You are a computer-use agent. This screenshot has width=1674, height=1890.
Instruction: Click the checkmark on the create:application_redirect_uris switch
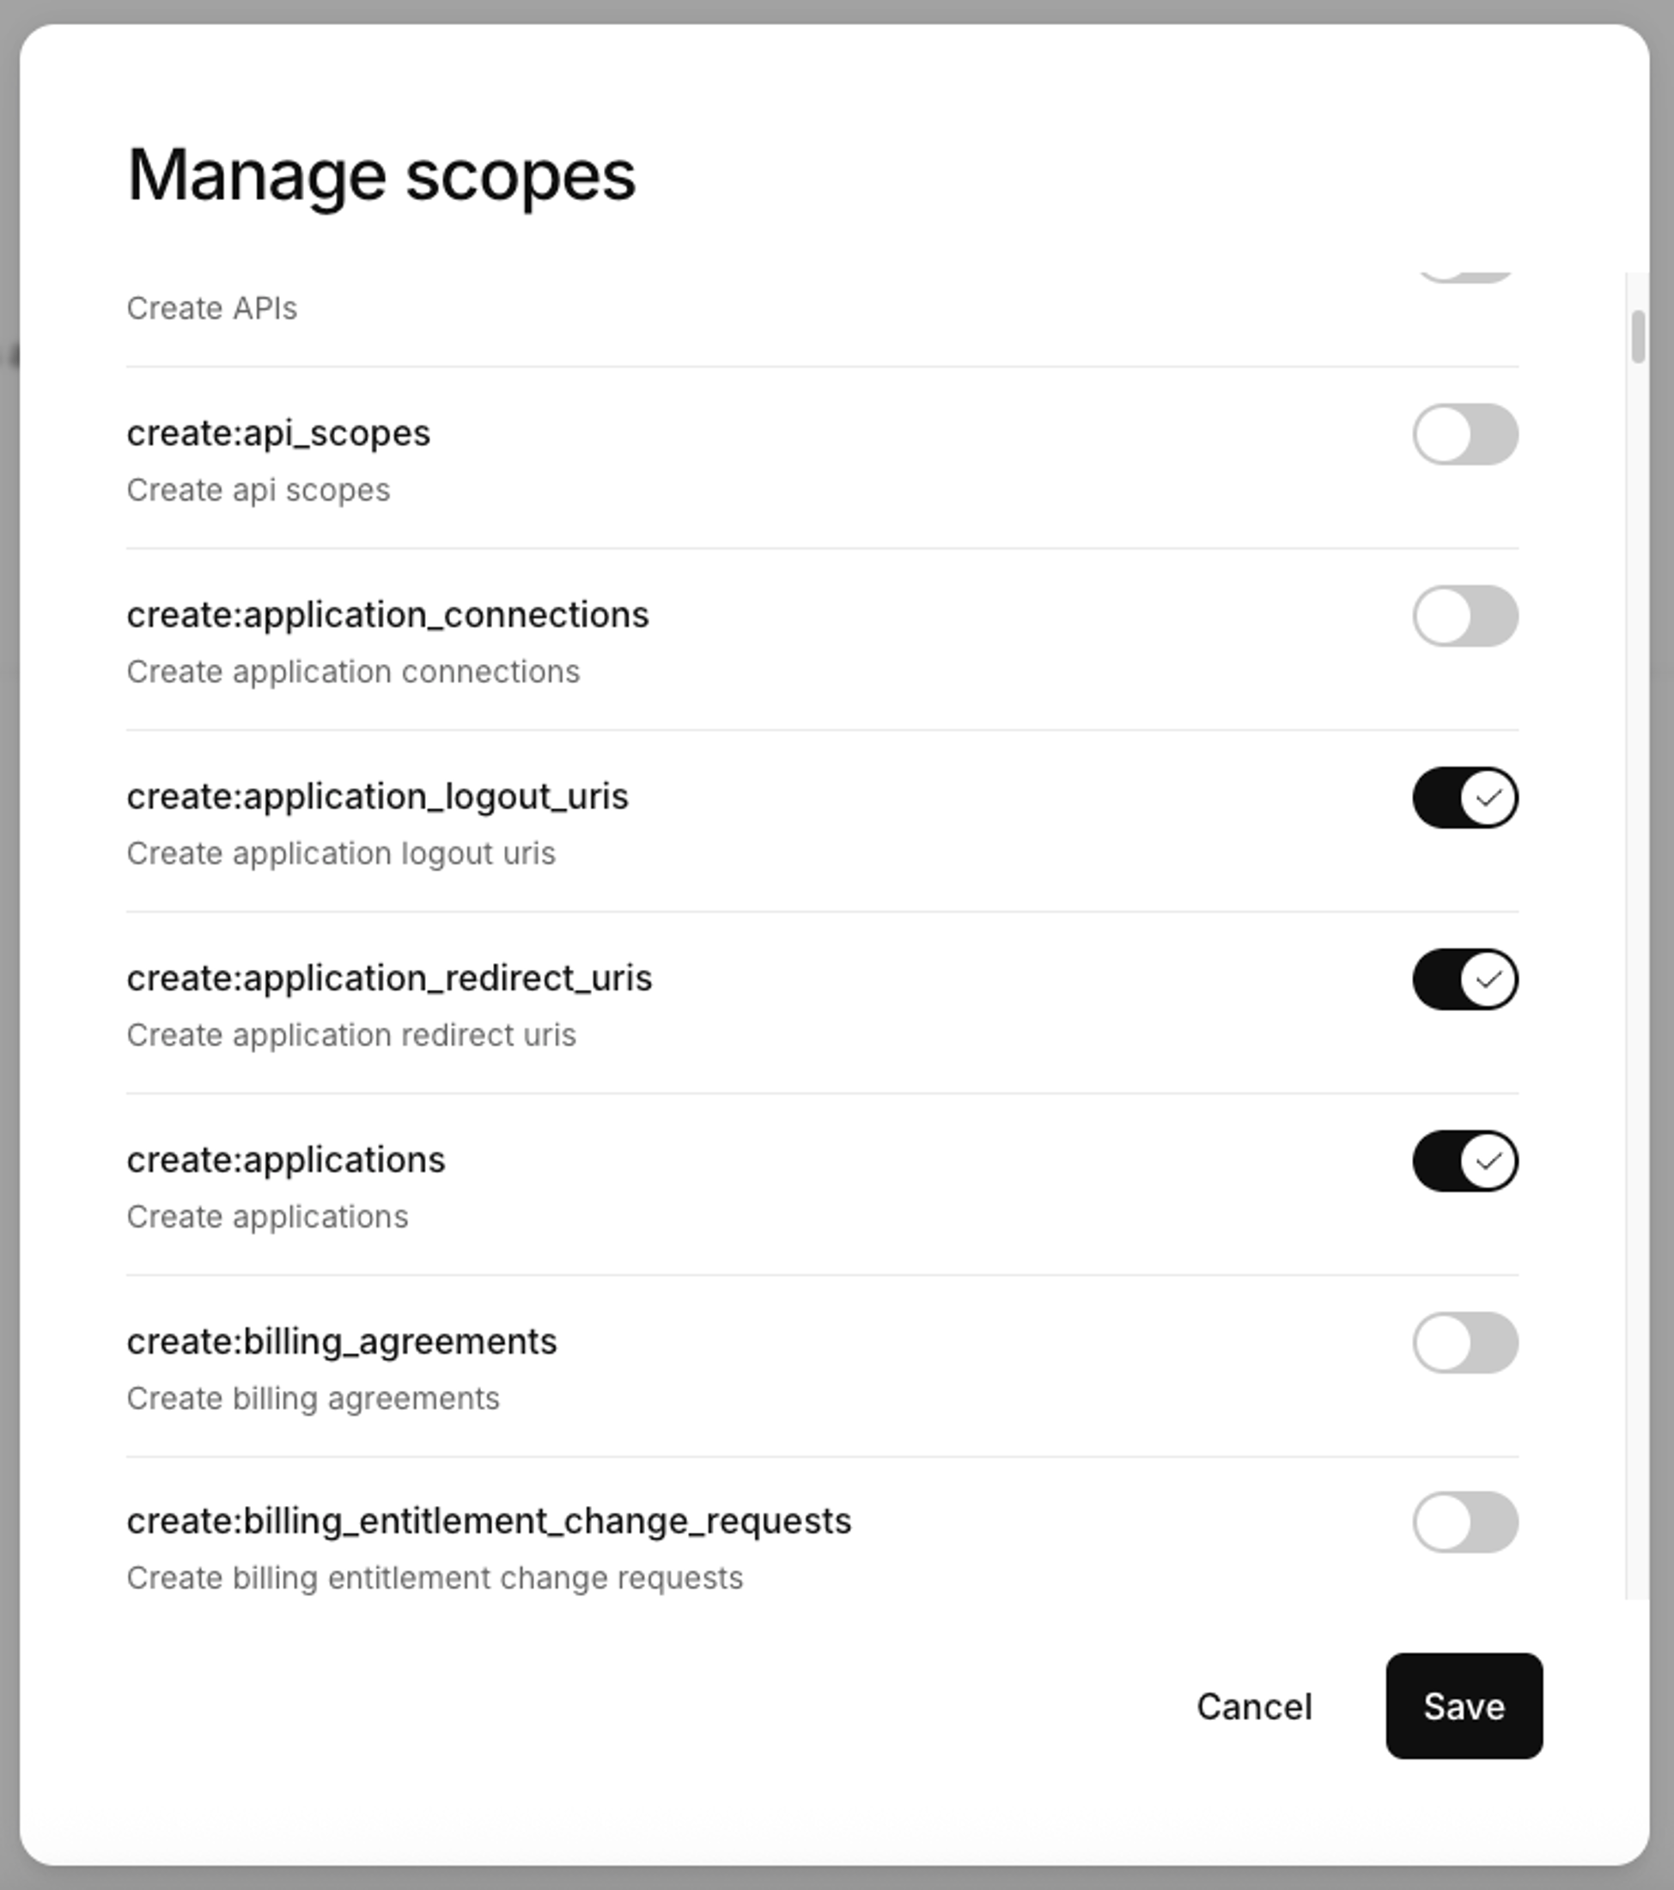pos(1488,979)
